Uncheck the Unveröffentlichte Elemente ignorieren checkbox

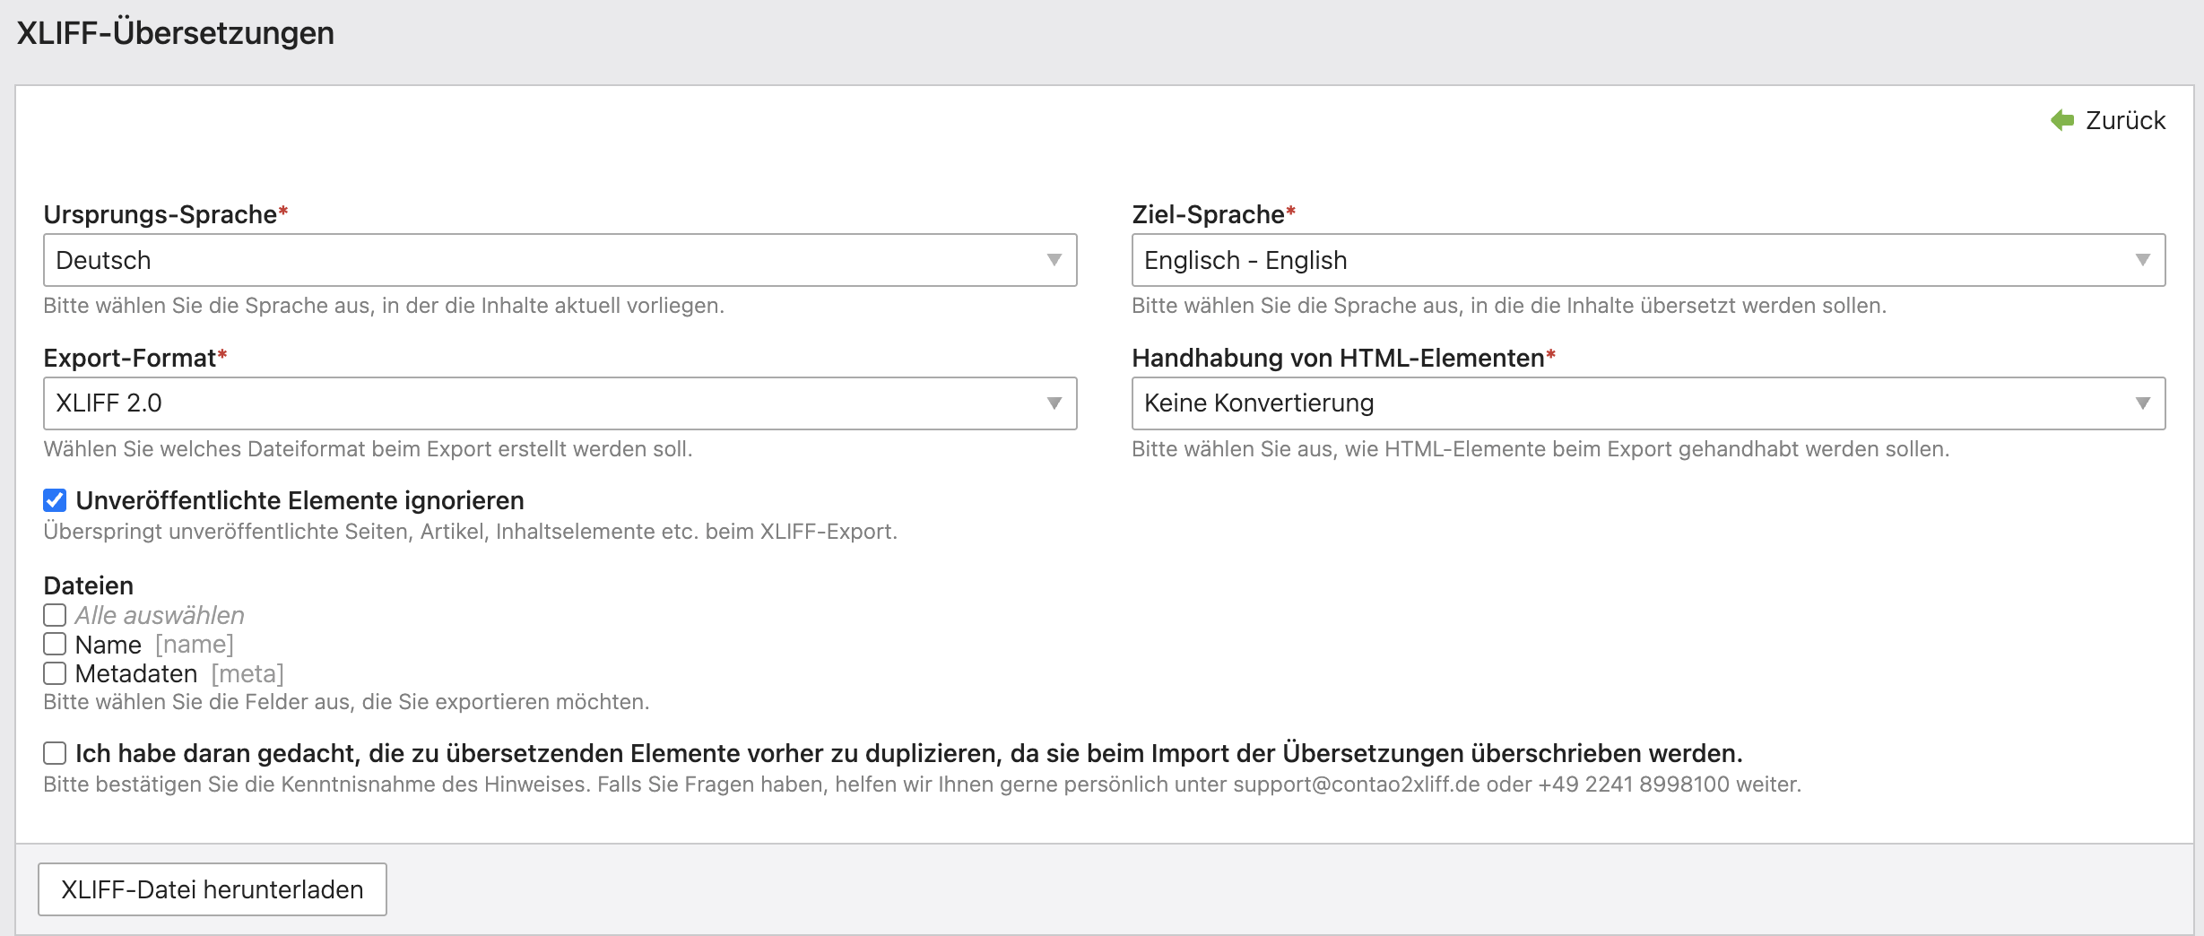[x=55, y=500]
